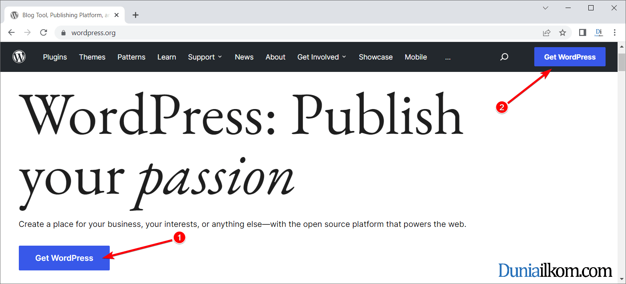
Task: Open a new tab with the plus button
Action: (x=135, y=15)
